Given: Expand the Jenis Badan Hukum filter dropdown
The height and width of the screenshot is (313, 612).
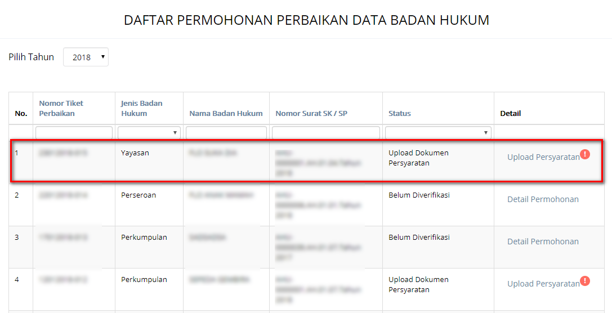Looking at the screenshot, I should pos(149,133).
